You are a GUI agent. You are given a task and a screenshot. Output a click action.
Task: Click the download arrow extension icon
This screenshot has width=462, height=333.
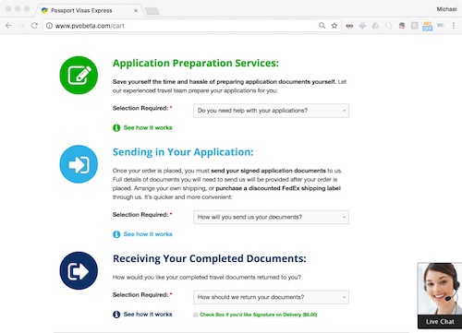[362, 26]
